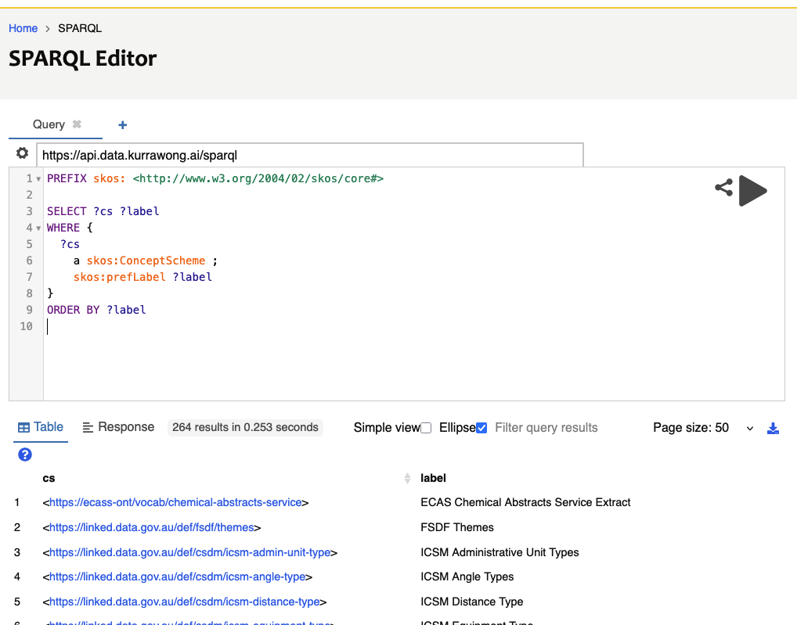
Task: Open endpoint settings gear icon
Action: click(23, 153)
